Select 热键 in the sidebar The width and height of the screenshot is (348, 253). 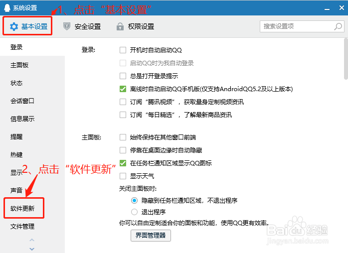[32, 154]
